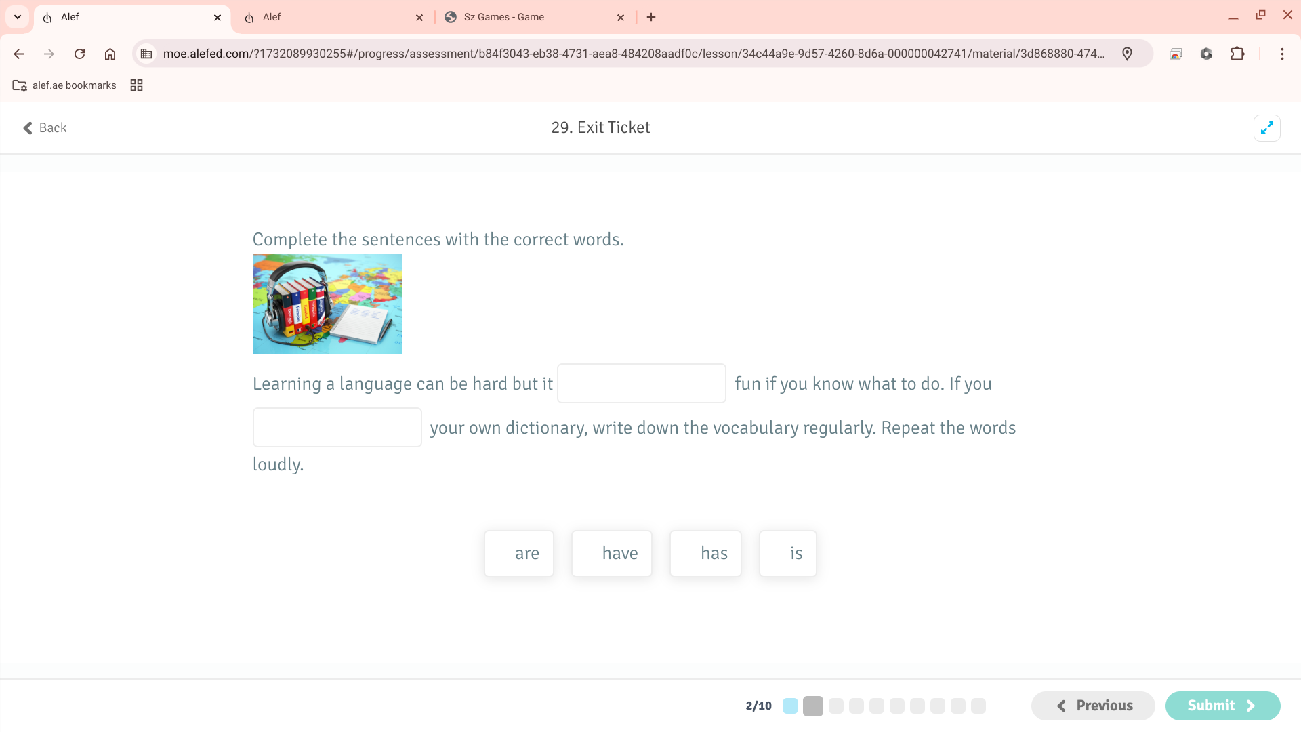Open a new browser tab
This screenshot has height=732, width=1301.
pos(651,17)
